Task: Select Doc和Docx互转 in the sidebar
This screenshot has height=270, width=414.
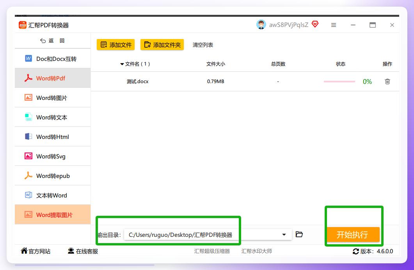Action: [53, 59]
